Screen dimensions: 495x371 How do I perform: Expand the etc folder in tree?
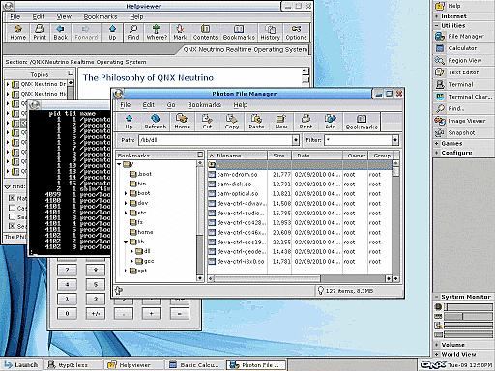click(126, 213)
